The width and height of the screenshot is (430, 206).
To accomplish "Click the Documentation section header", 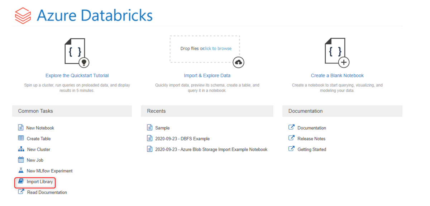I will (342, 111).
